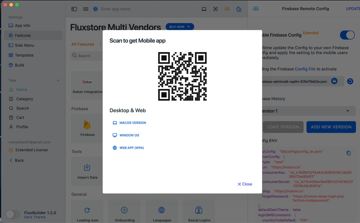Viewport: 360px width, 223px height.
Task: Go Back using the sidebar link
Action: [x=17, y=160]
